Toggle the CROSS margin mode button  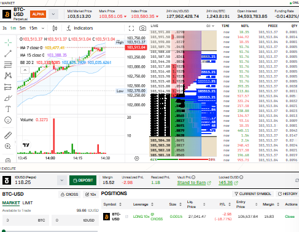[x=69, y=194]
